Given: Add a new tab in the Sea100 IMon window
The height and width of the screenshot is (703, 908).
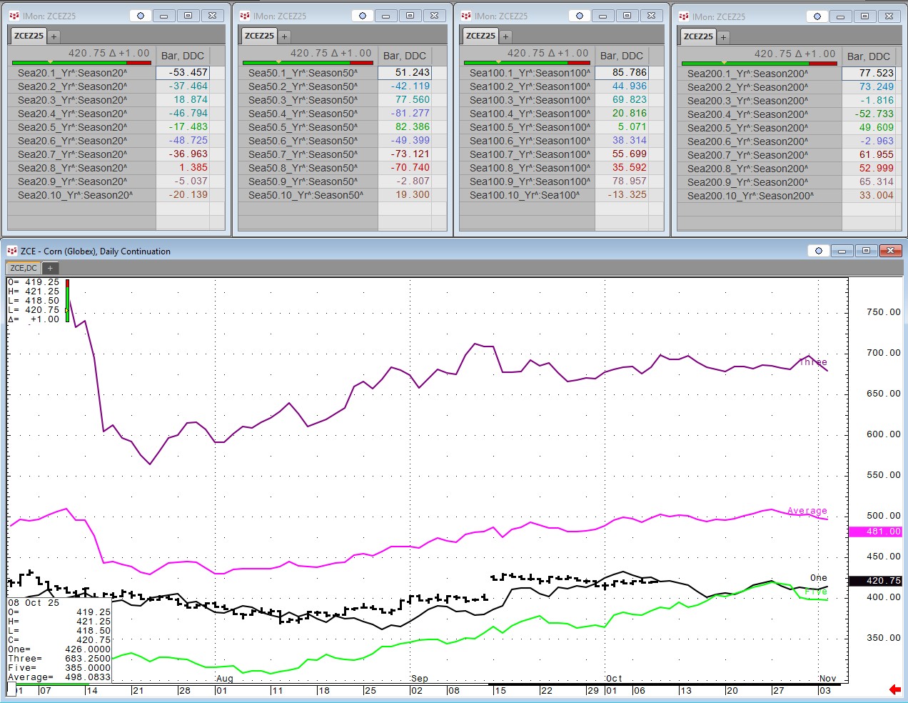Looking at the screenshot, I should pos(505,36).
